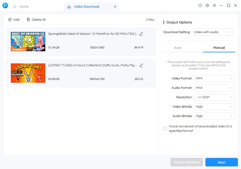Screen dimensions: 241x169
Task: Click the Add to Workflow button
Action: (187, 162)
